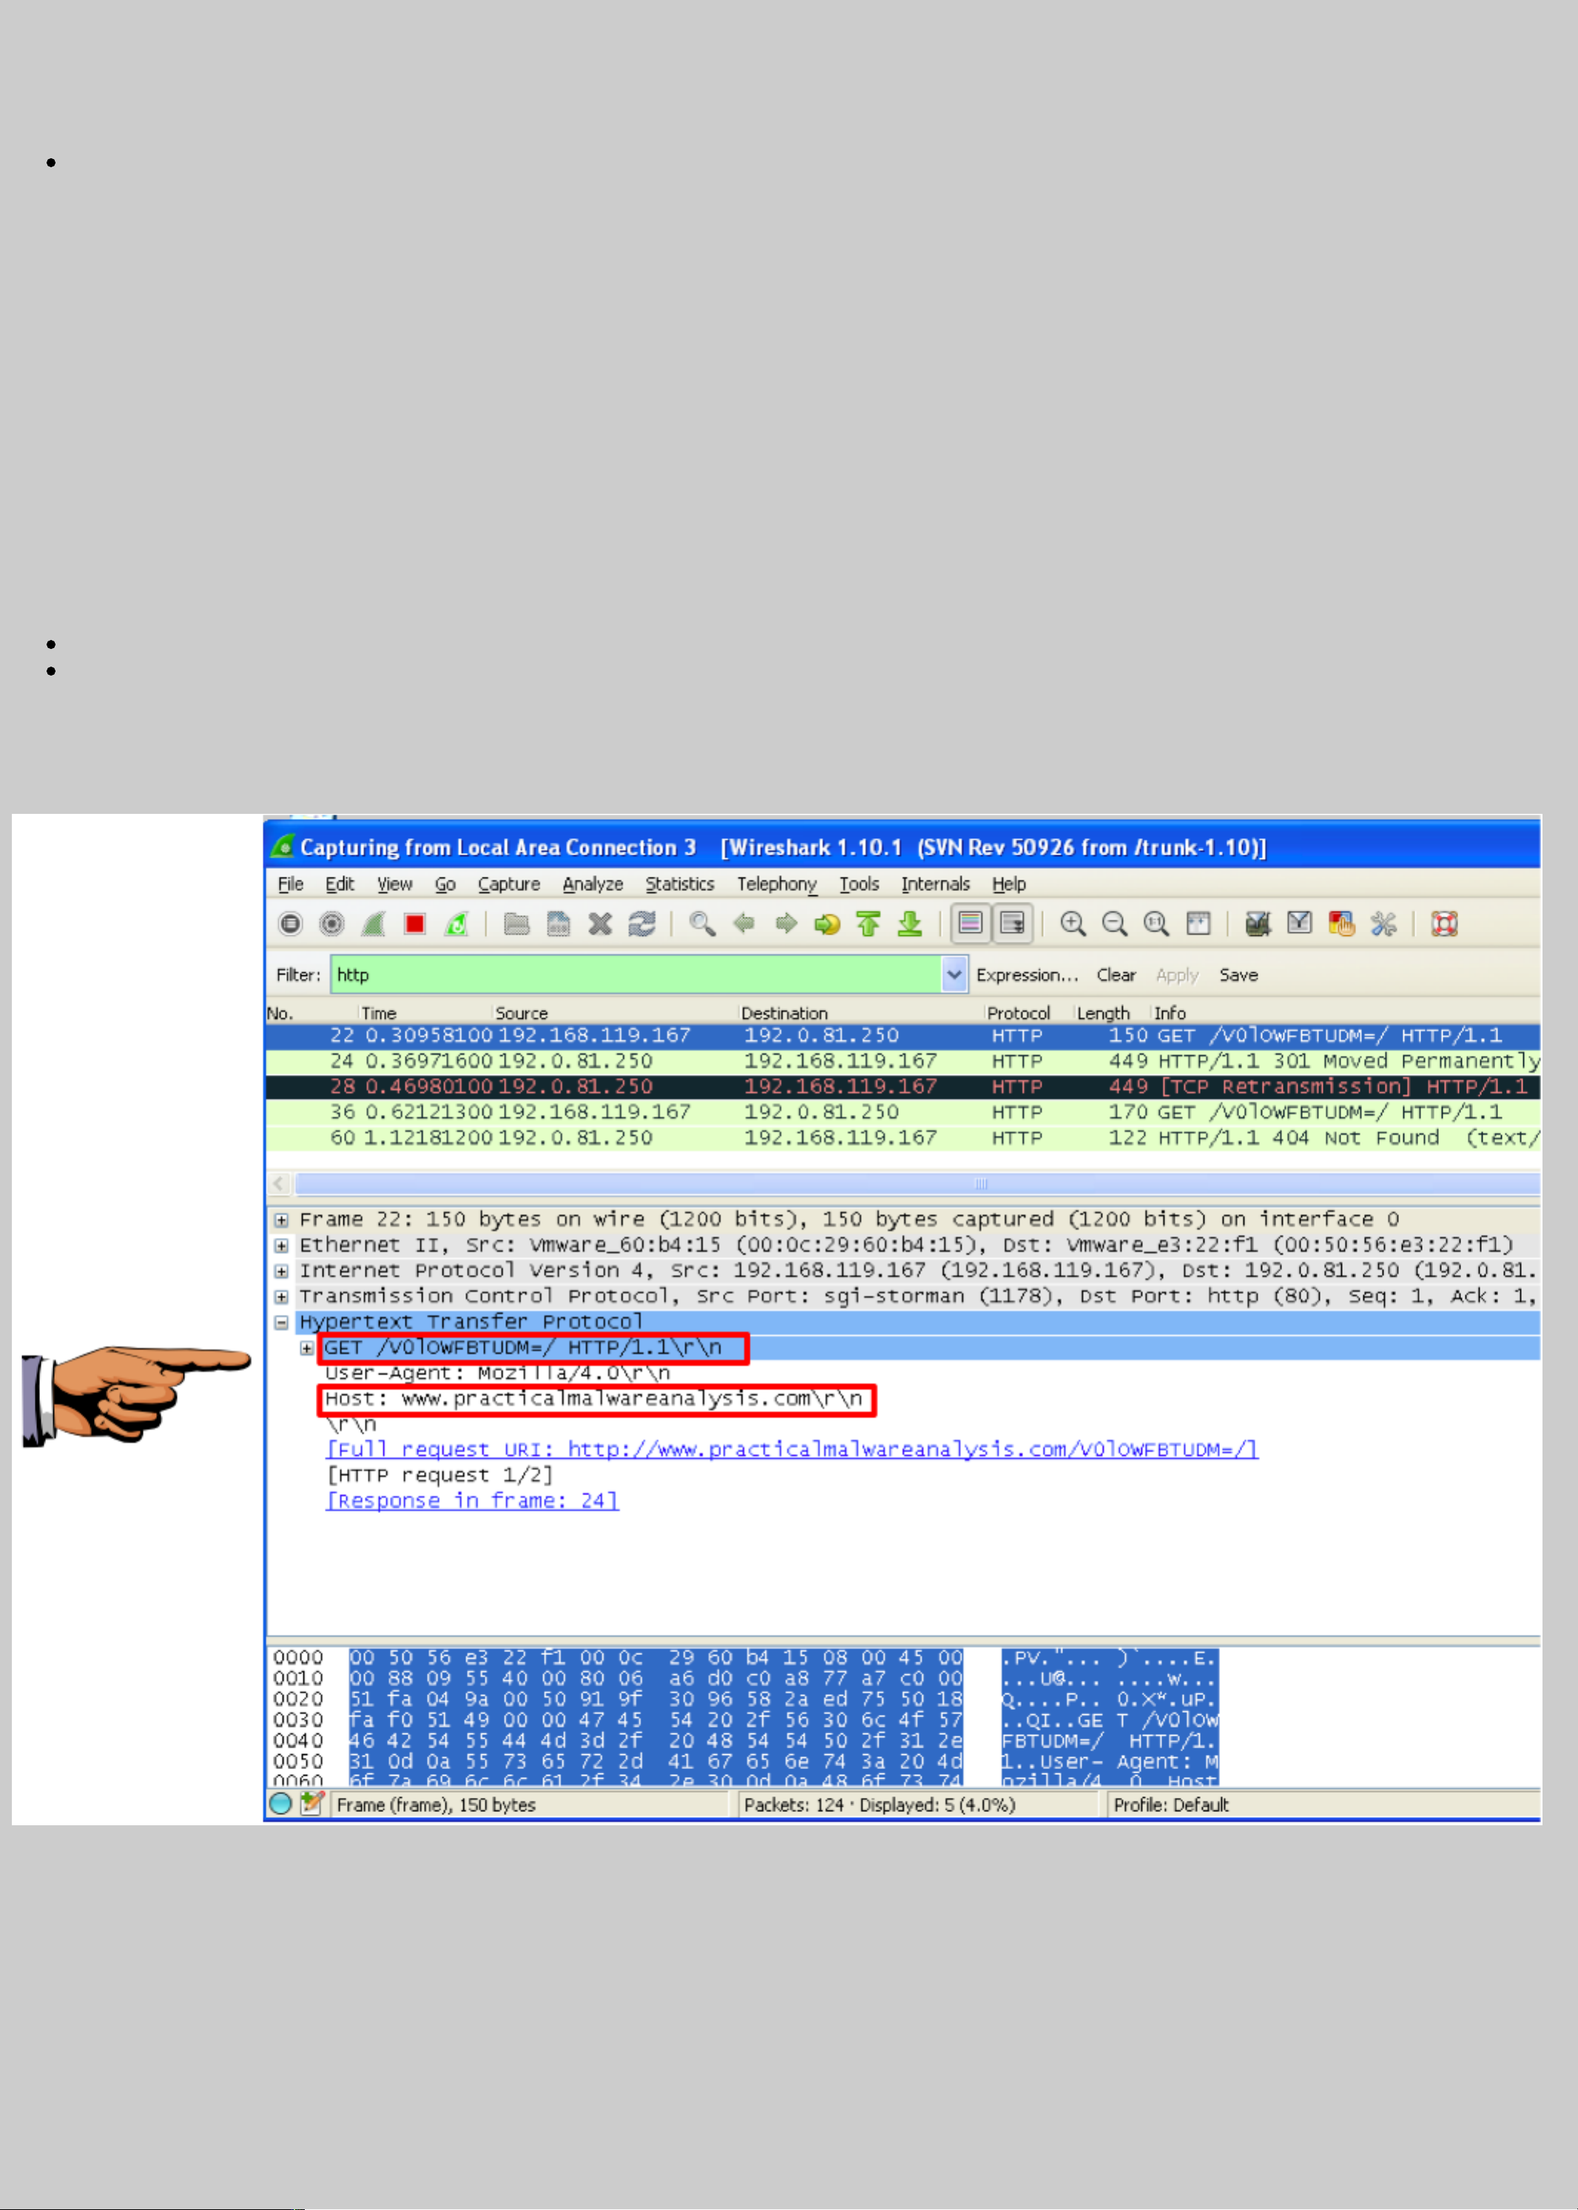Select packet 60 404 Not Found row
This screenshot has height=2210, width=1578.
[874, 1137]
